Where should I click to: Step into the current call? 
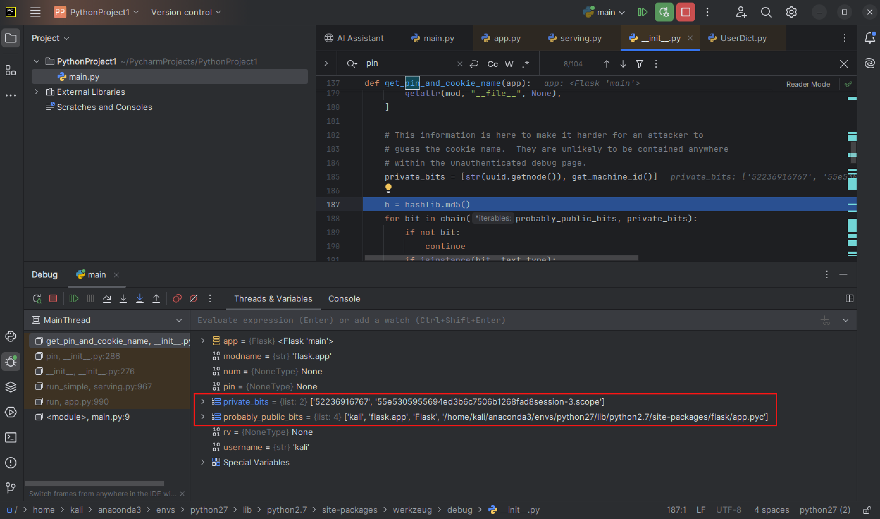click(123, 298)
